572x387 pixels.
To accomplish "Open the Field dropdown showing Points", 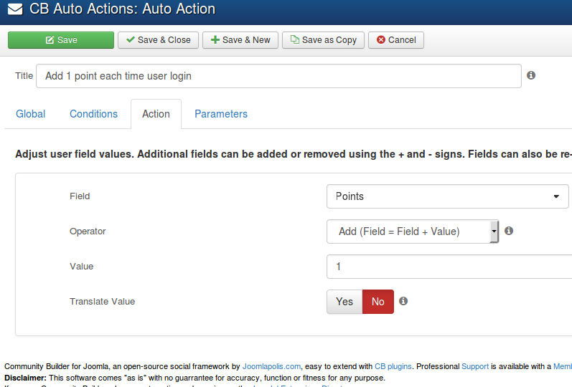I will tap(448, 196).
